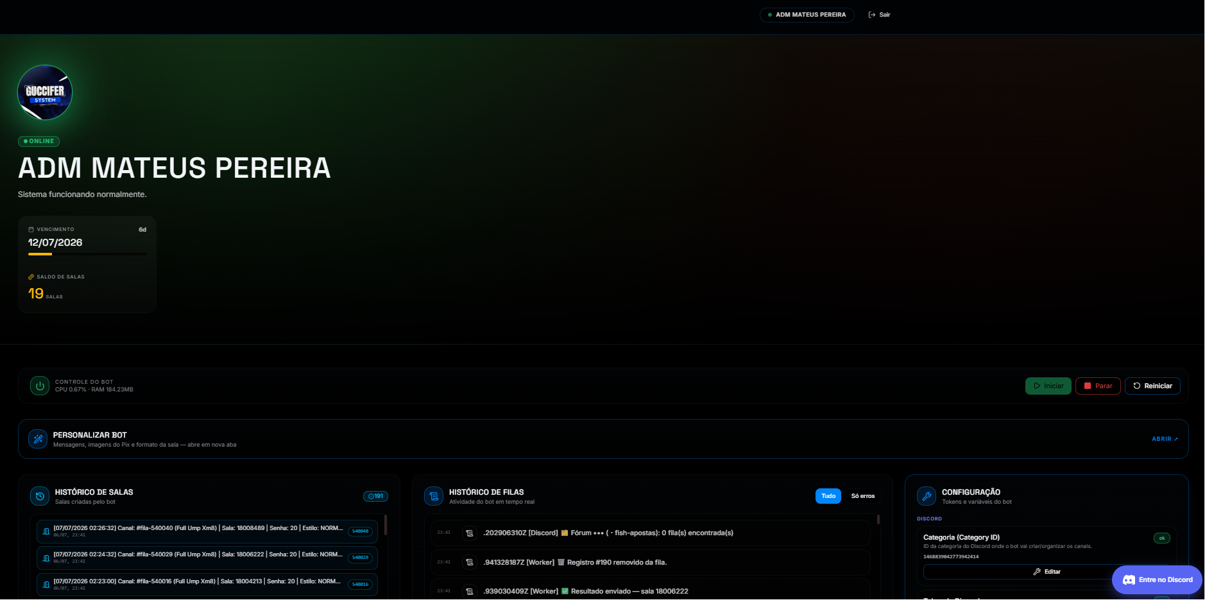Open room log entry for fila-540040
Viewport: 1205px width, 600px height.
(x=207, y=531)
